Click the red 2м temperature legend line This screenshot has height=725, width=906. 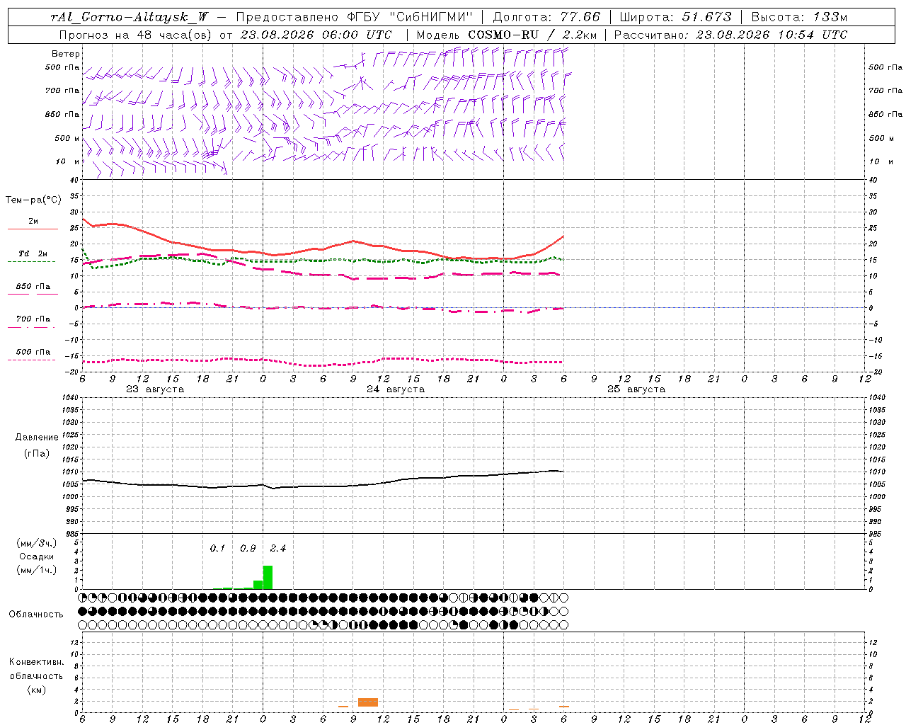tap(33, 229)
